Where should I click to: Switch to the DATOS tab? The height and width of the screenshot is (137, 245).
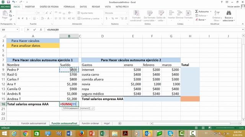coord(83,7)
